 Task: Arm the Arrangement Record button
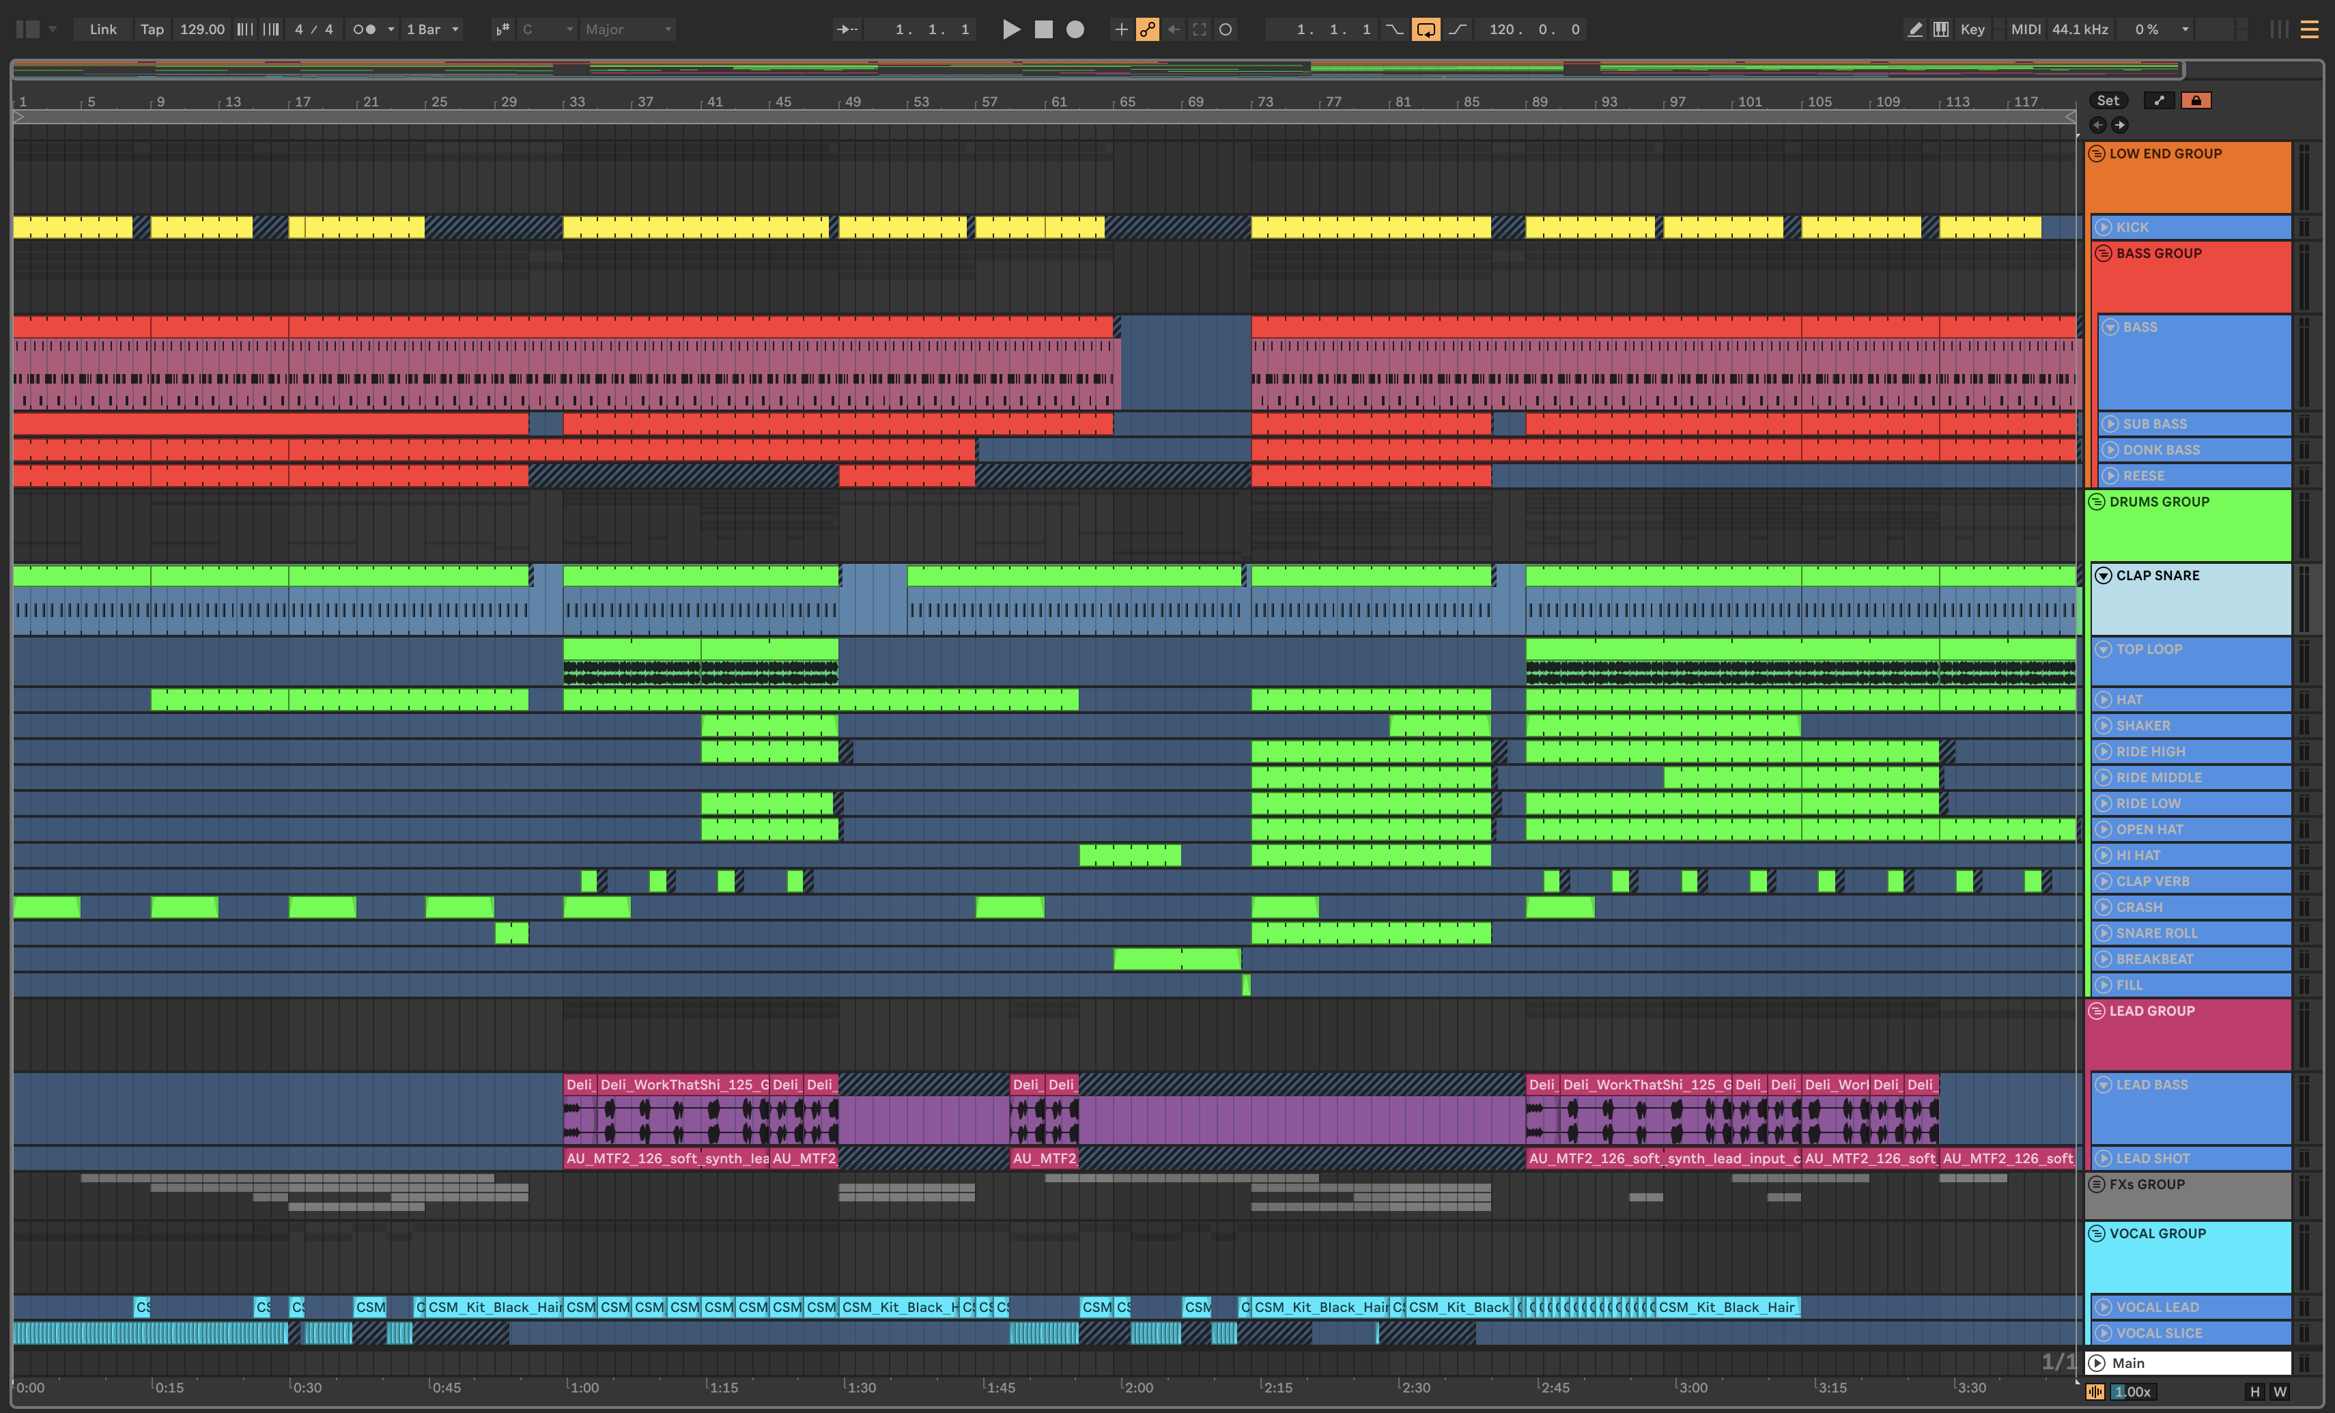1075,29
